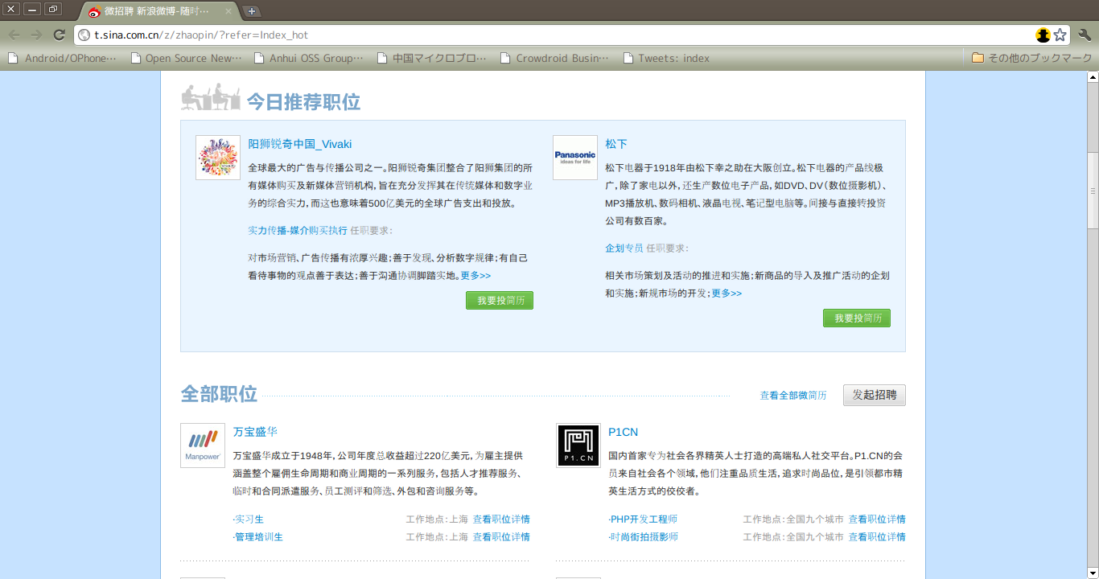Open Tweets: index bookmark
Image resolution: width=1099 pixels, height=579 pixels.
coord(665,58)
